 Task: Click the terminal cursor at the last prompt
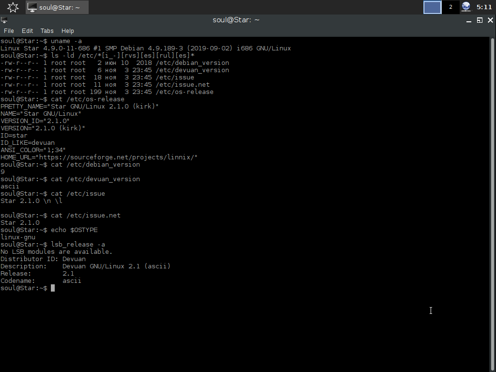tap(53, 288)
